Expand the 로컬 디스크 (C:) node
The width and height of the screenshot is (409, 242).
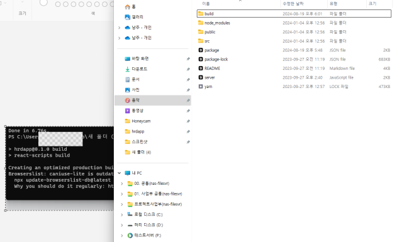(122, 214)
